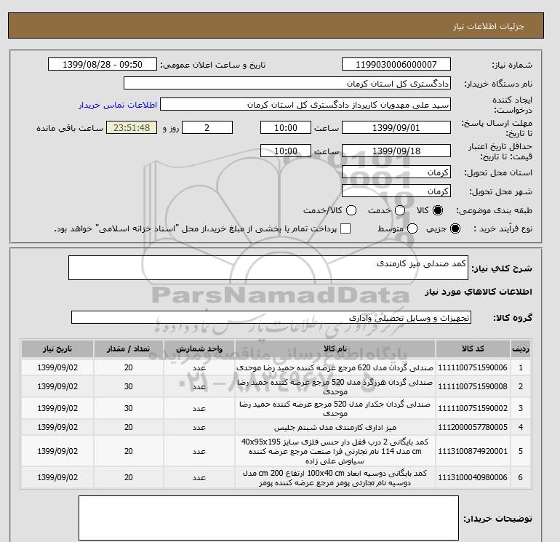Click item name کمد بایگانی دوسیه
Viewport: 560px width, 542px height.
tap(335, 478)
